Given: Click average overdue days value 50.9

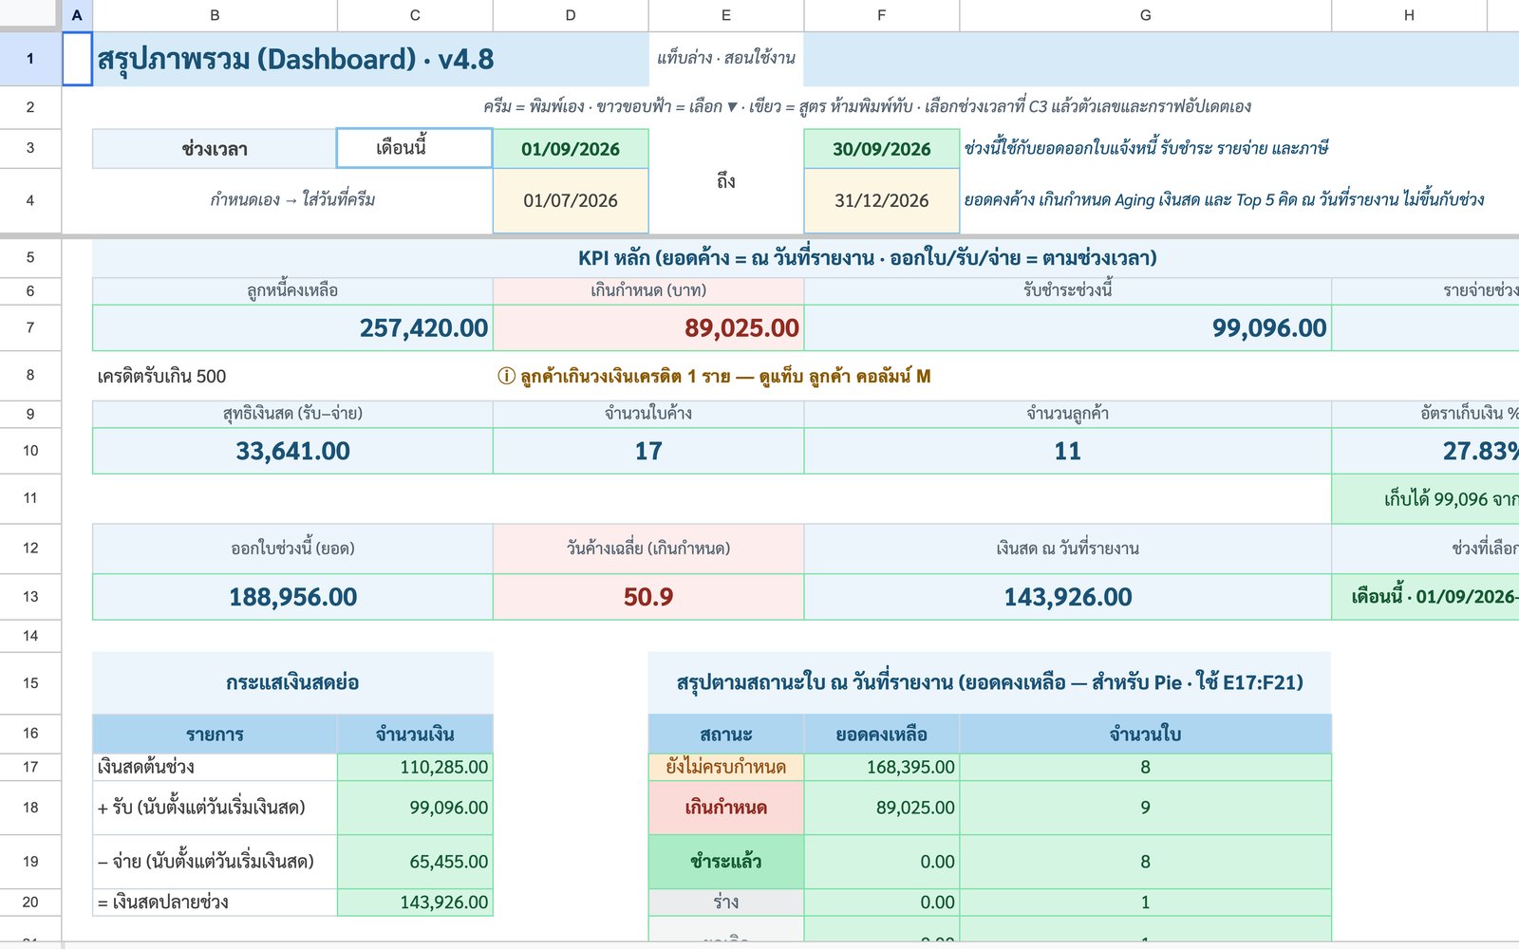Looking at the screenshot, I should (648, 597).
